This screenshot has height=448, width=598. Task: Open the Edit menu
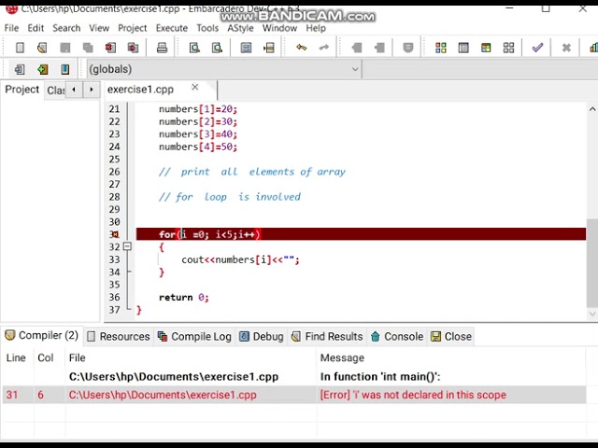tap(36, 28)
